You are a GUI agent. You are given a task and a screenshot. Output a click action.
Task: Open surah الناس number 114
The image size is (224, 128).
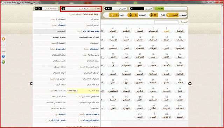point(140,117)
